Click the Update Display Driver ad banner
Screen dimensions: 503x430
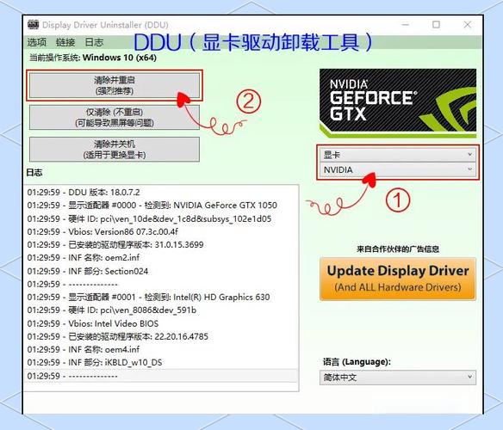click(x=398, y=279)
